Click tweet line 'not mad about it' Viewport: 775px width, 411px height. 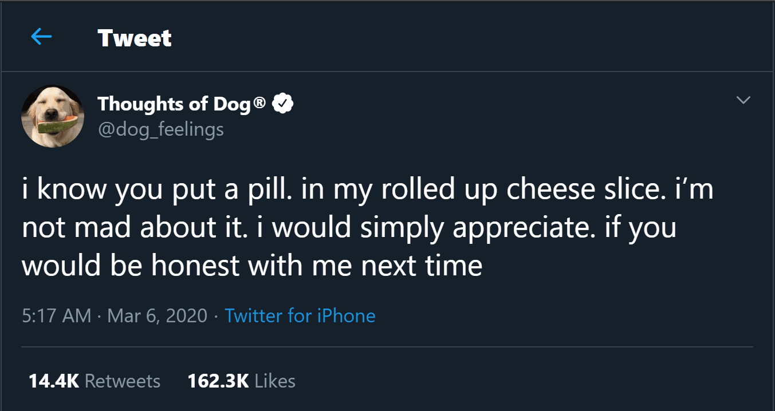pyautogui.click(x=349, y=228)
